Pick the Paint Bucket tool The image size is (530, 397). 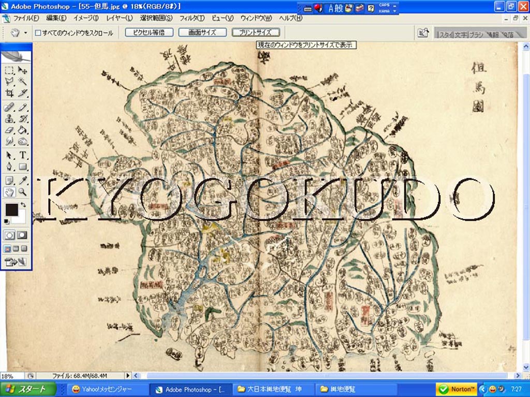click(23, 130)
